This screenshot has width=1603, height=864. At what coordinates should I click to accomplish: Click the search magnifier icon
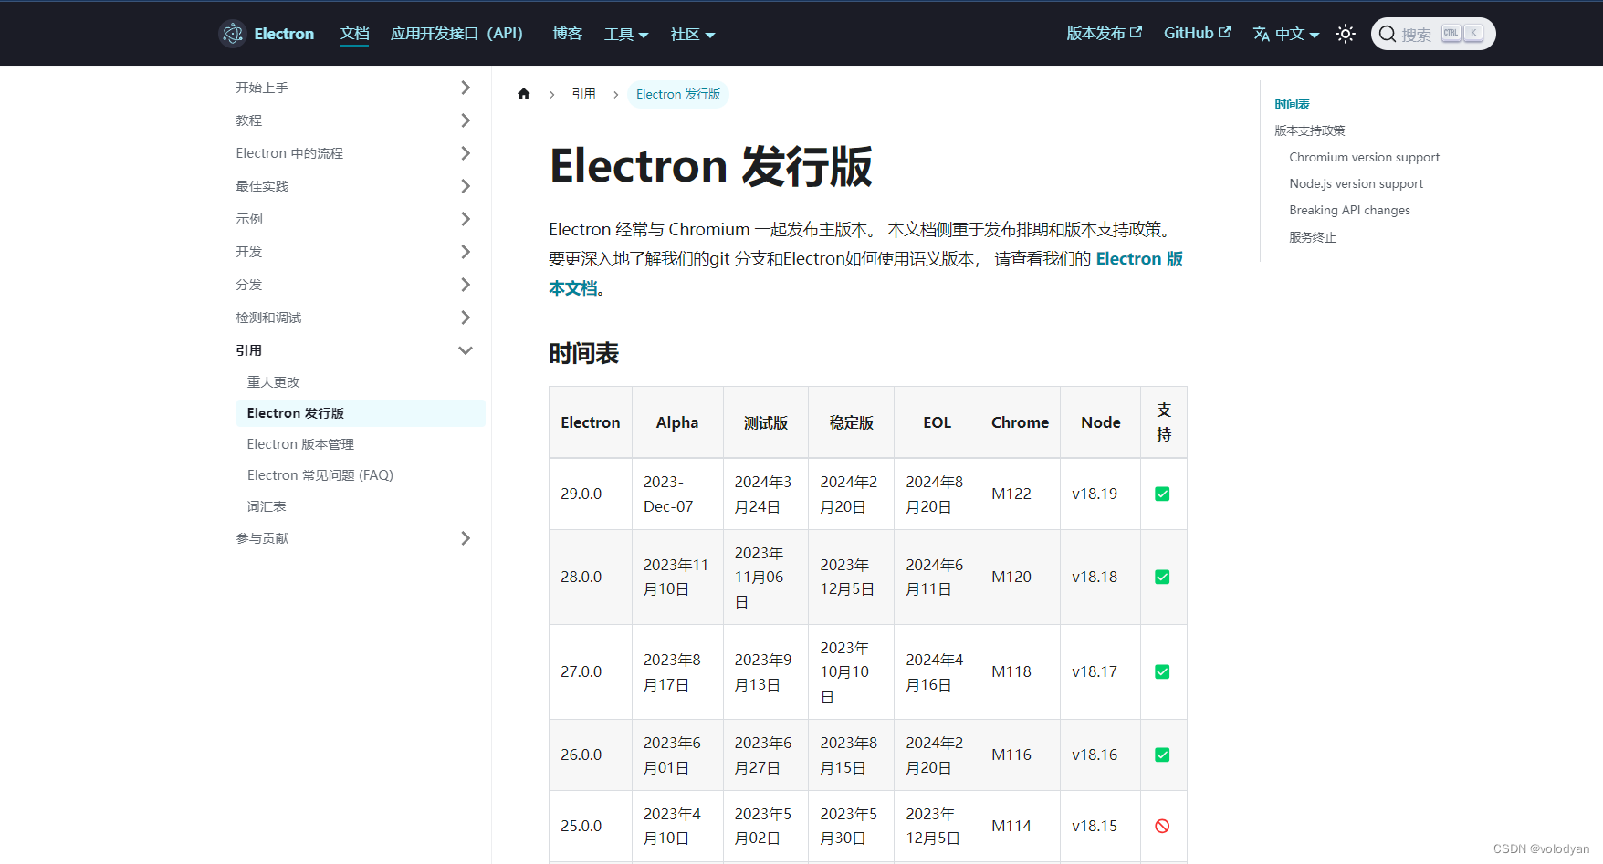coord(1388,34)
